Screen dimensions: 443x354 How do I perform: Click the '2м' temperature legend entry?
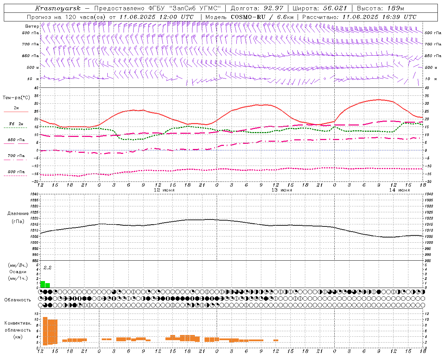point(16,108)
